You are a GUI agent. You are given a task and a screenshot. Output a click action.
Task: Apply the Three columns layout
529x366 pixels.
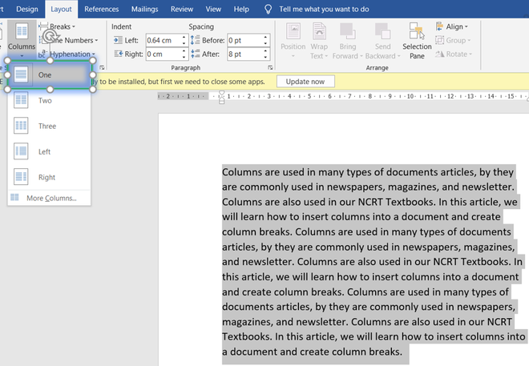pyautogui.click(x=46, y=127)
